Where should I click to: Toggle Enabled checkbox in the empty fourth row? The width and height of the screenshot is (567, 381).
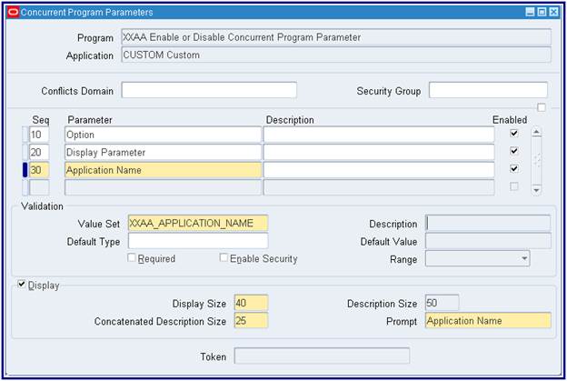pos(514,186)
